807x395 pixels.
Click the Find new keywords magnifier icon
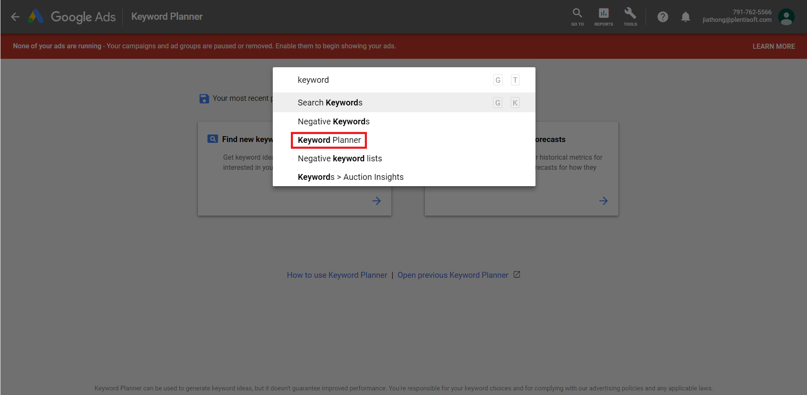click(x=213, y=139)
